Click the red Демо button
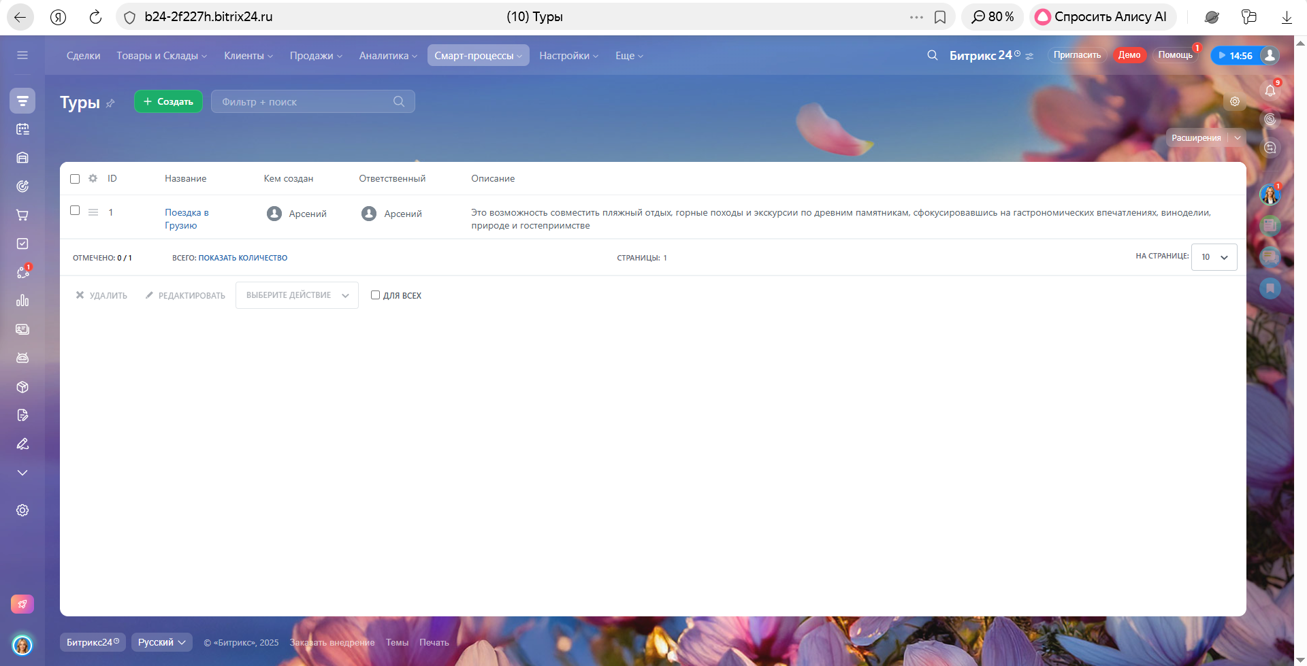The image size is (1307, 666). 1129,55
